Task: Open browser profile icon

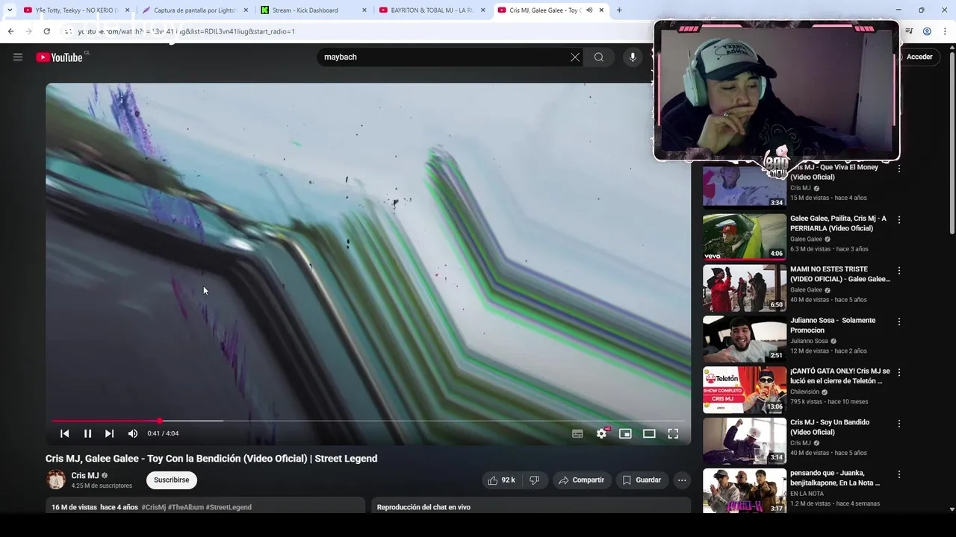Action: click(x=927, y=31)
